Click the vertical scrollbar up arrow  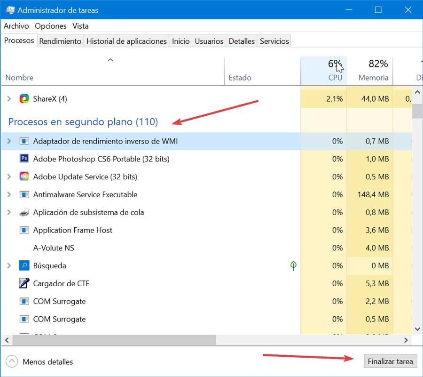pyautogui.click(x=417, y=92)
